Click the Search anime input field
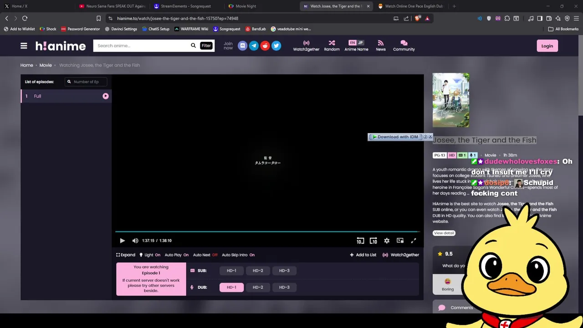Screen dimensions: 583x328 tap(141, 46)
